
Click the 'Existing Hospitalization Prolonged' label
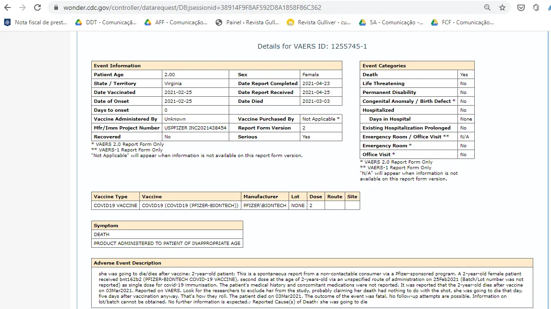[406, 128]
